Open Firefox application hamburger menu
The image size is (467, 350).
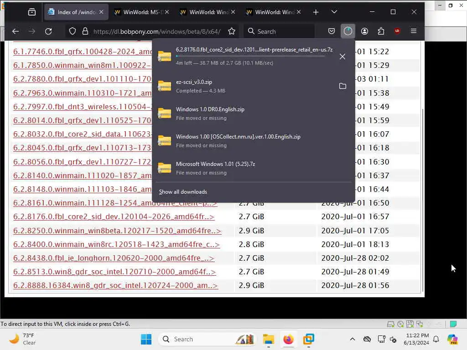[413, 31]
